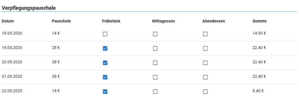
Task: Check Mittagessen for 21.05.2020
Action: click(155, 77)
